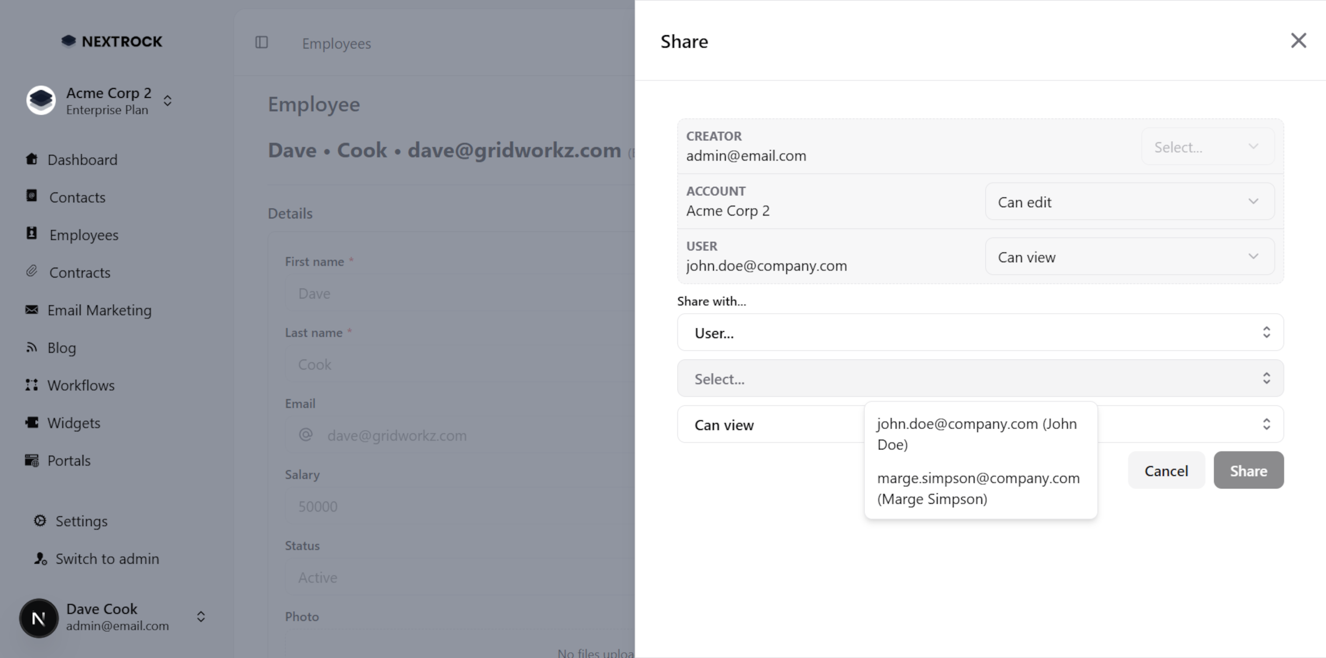Select the Blog RSS icon
The width and height of the screenshot is (1326, 658).
coord(32,347)
